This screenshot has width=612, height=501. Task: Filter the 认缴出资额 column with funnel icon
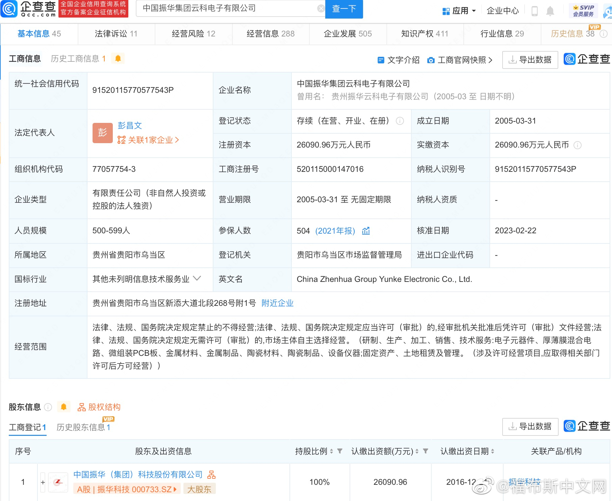(426, 451)
